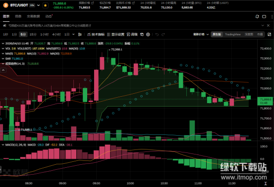The width and height of the screenshot is (274, 187).
Task: Open the technical indicators button (技术指标)
Action: click(x=96, y=35)
